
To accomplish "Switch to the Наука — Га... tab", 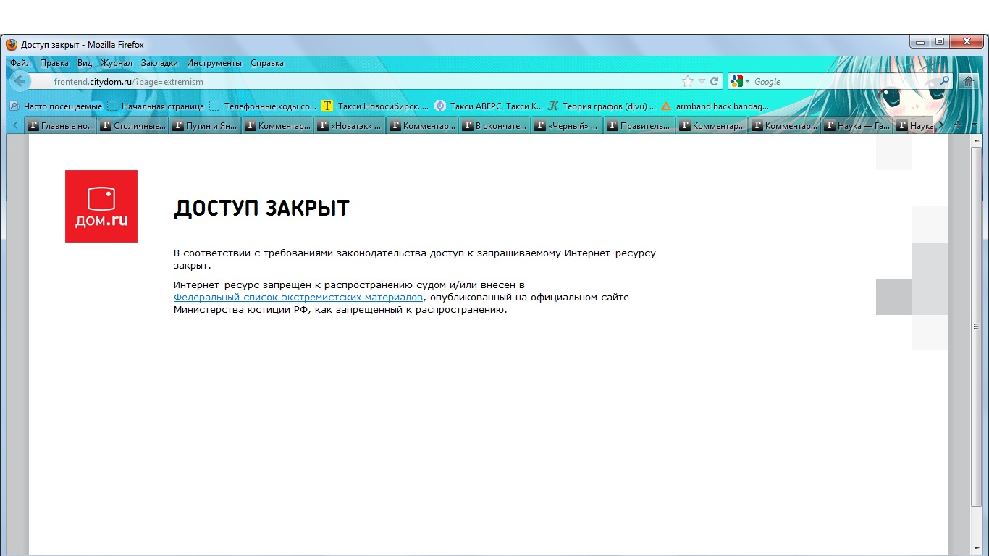I will [857, 125].
